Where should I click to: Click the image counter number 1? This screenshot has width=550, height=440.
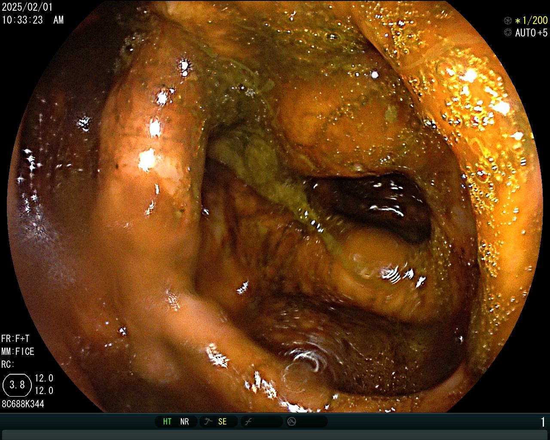[x=543, y=422]
